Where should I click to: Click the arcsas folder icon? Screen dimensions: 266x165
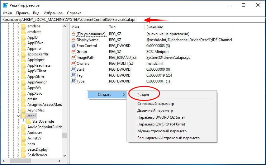click(24, 99)
